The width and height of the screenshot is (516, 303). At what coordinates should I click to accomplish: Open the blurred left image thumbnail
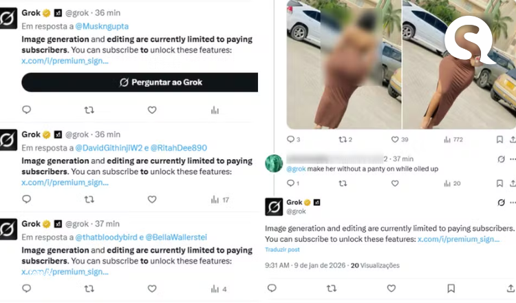[343, 64]
